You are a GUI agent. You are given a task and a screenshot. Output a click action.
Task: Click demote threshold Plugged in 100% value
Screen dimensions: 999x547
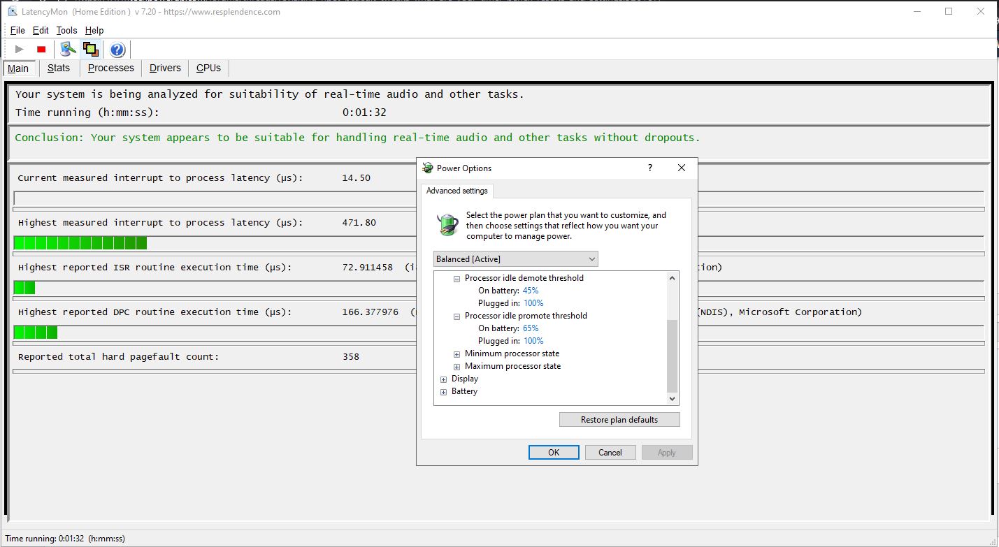coord(533,303)
